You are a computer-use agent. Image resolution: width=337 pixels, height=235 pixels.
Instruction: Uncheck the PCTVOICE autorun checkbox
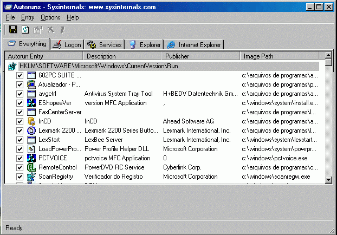click(20, 158)
